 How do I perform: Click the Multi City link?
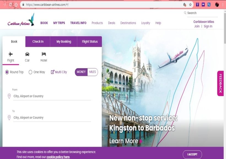click(x=61, y=72)
